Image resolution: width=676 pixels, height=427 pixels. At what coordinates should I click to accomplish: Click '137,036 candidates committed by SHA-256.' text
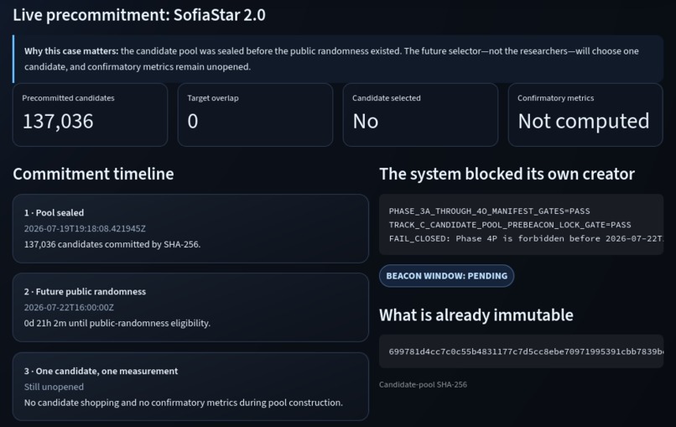click(x=112, y=244)
